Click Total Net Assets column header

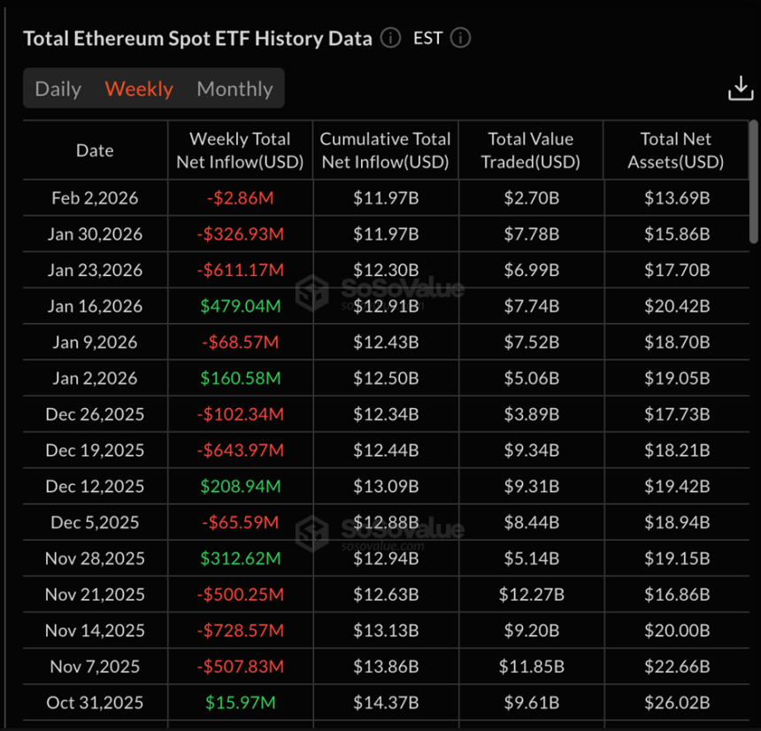tap(676, 150)
